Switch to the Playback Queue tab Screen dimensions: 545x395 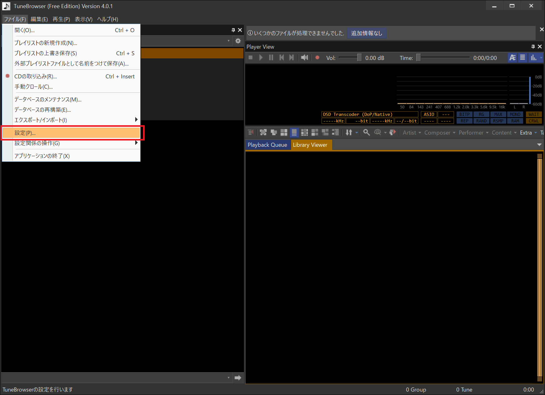pyautogui.click(x=267, y=145)
